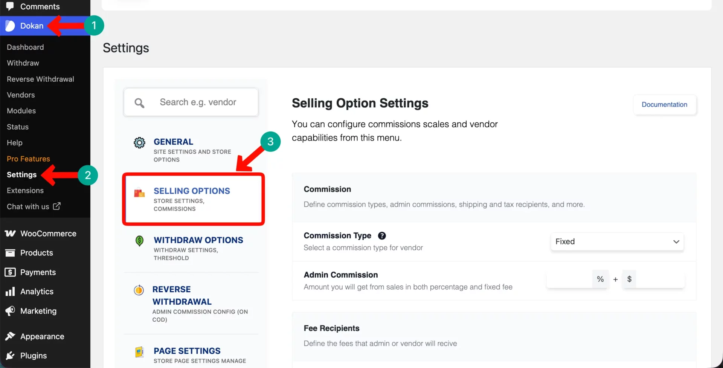Viewport: 723px width, 368px height.
Task: Focus the admin commission fixed dollar field
Action: pyautogui.click(x=660, y=279)
